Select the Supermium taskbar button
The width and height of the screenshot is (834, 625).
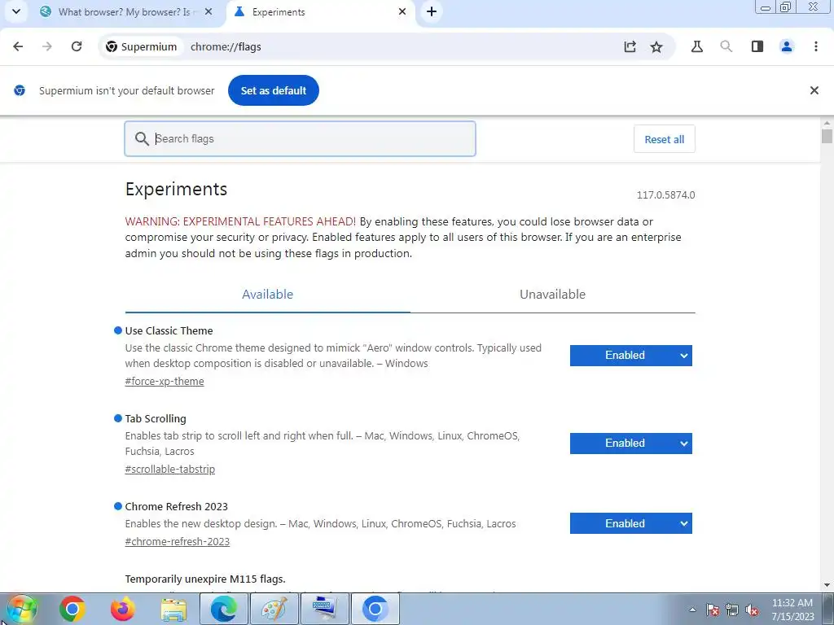pos(375,609)
